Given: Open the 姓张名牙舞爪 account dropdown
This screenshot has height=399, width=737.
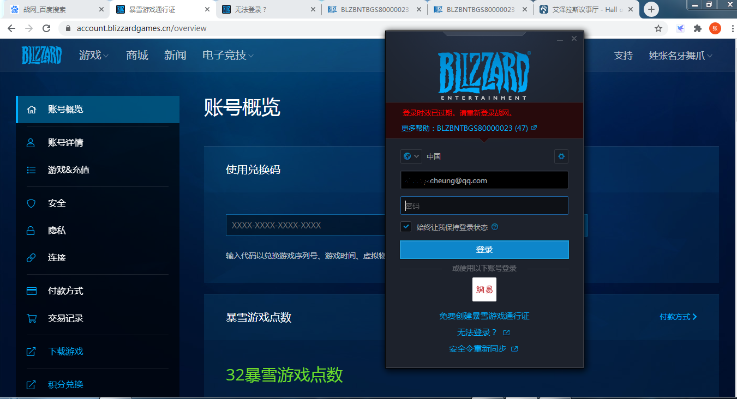Looking at the screenshot, I should tap(681, 56).
